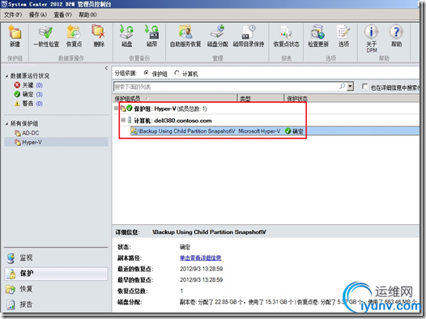426x319 pixels.
Task: Collapse 计算机: dell380.contoso.com expander
Action: coord(123,120)
